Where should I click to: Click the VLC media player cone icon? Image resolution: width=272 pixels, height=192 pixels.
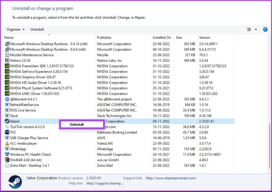pos(7,143)
